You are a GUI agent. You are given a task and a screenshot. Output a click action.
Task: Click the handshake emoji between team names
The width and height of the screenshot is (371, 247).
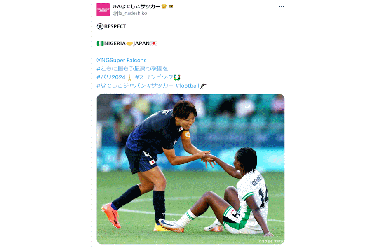[129, 44]
